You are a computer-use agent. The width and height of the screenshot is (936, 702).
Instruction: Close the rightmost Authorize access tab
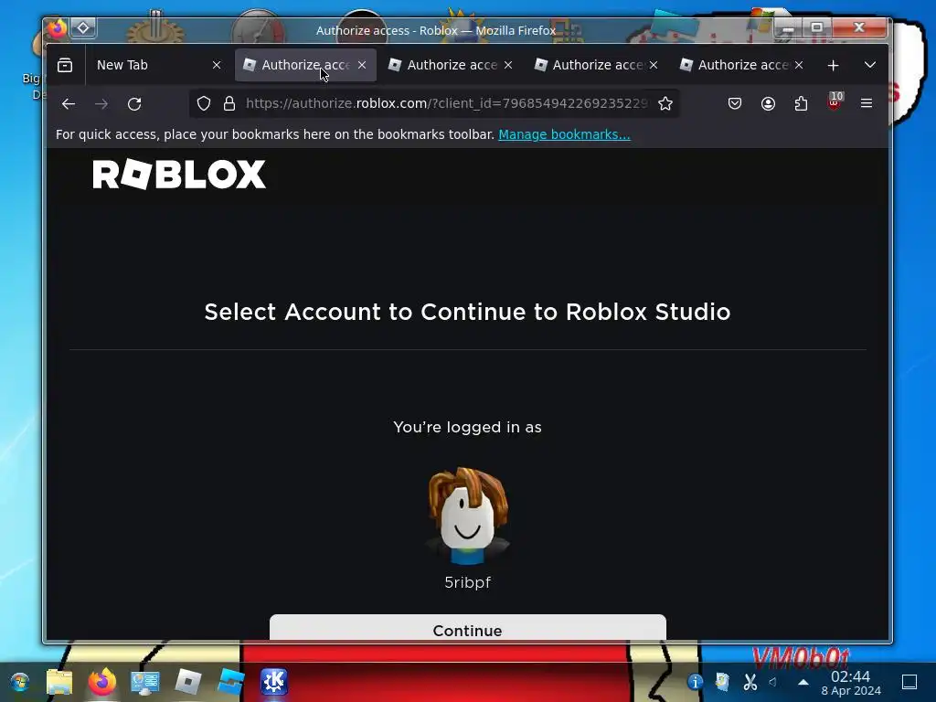coord(799,65)
